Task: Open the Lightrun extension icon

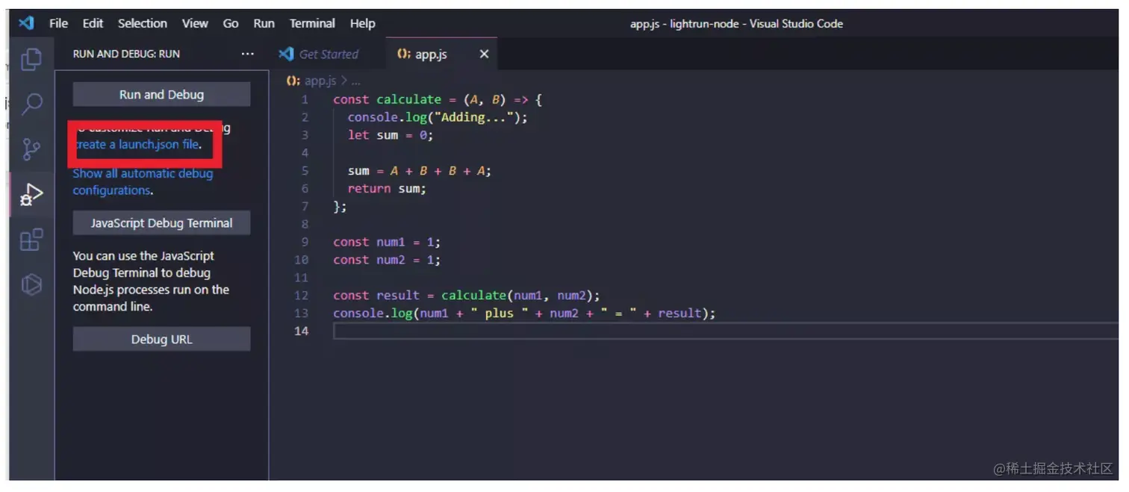Action: [31, 284]
